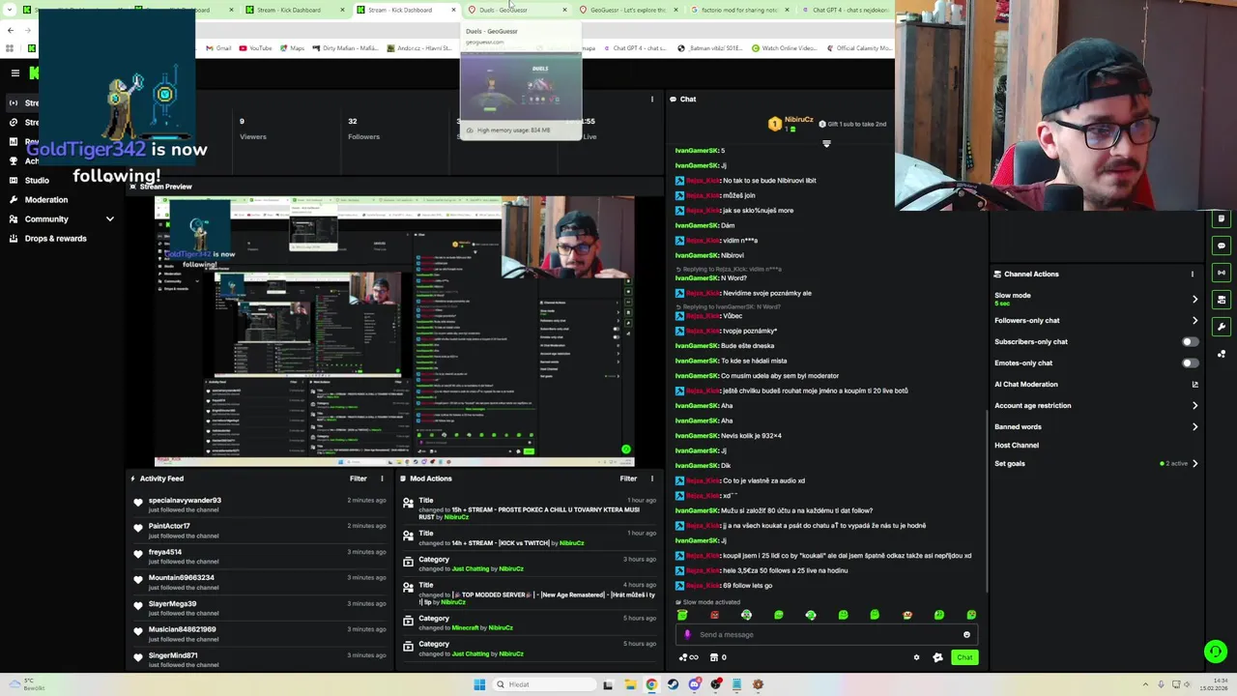The image size is (1237, 696).
Task: Click the Chat send button
Action: click(x=964, y=657)
